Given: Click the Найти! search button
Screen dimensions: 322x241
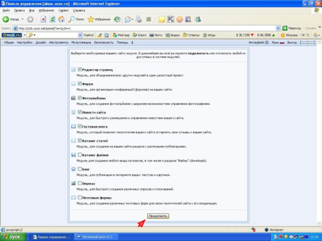Looking at the screenshot, I should click(89, 35).
